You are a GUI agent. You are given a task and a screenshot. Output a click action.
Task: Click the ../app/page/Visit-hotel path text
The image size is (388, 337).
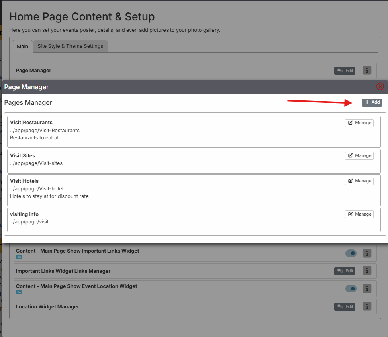click(37, 189)
